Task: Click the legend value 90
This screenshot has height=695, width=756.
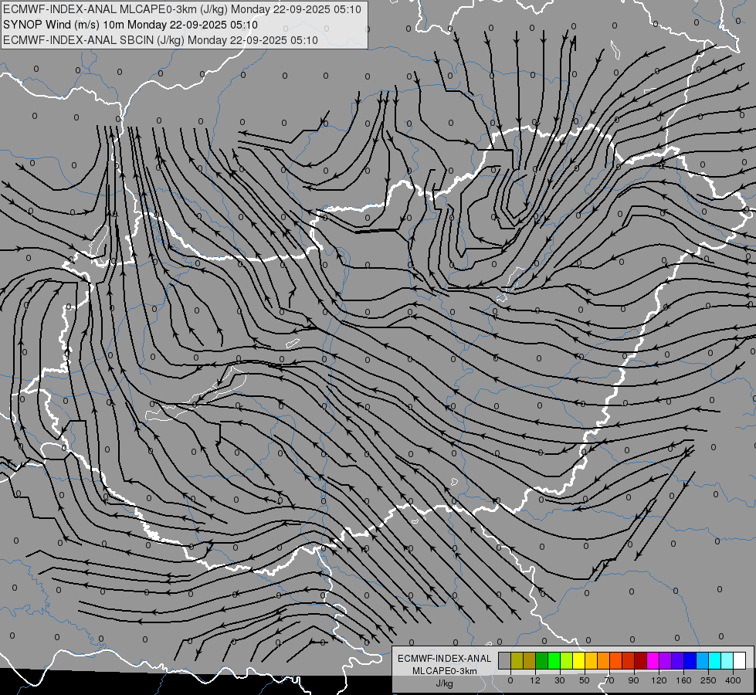Action: [633, 680]
